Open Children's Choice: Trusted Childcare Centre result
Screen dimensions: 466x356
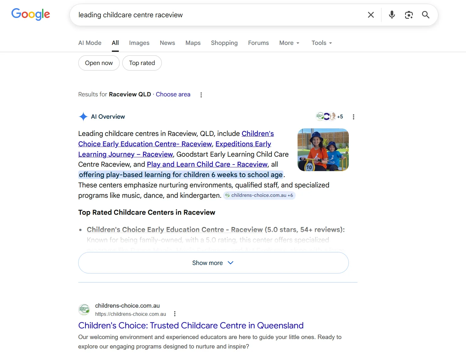191,326
